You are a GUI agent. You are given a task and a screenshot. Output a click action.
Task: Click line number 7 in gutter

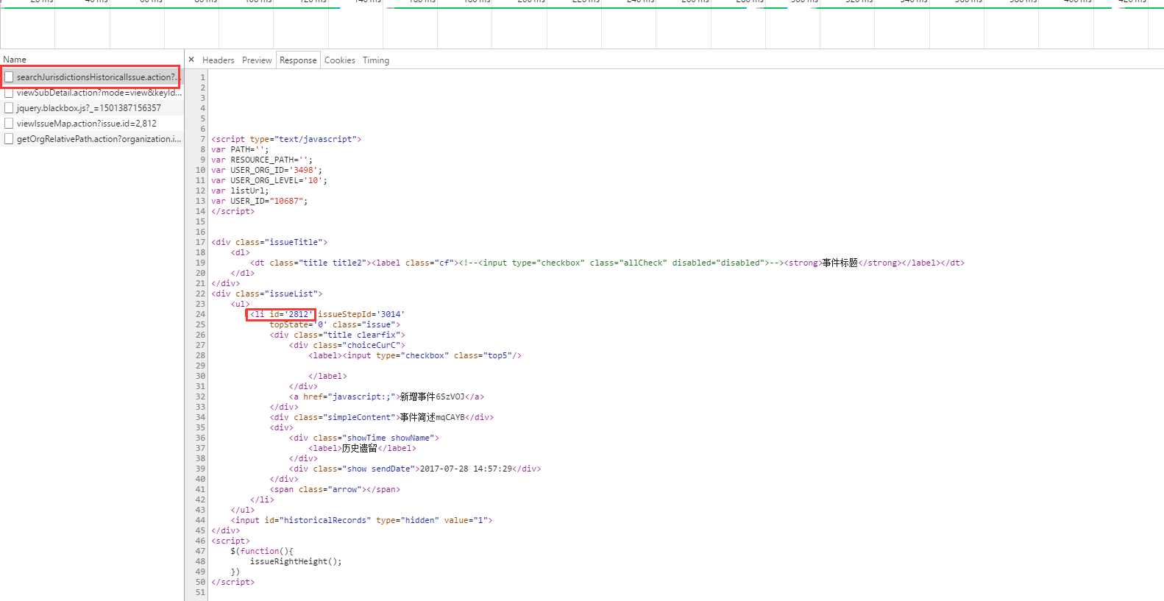click(202, 139)
